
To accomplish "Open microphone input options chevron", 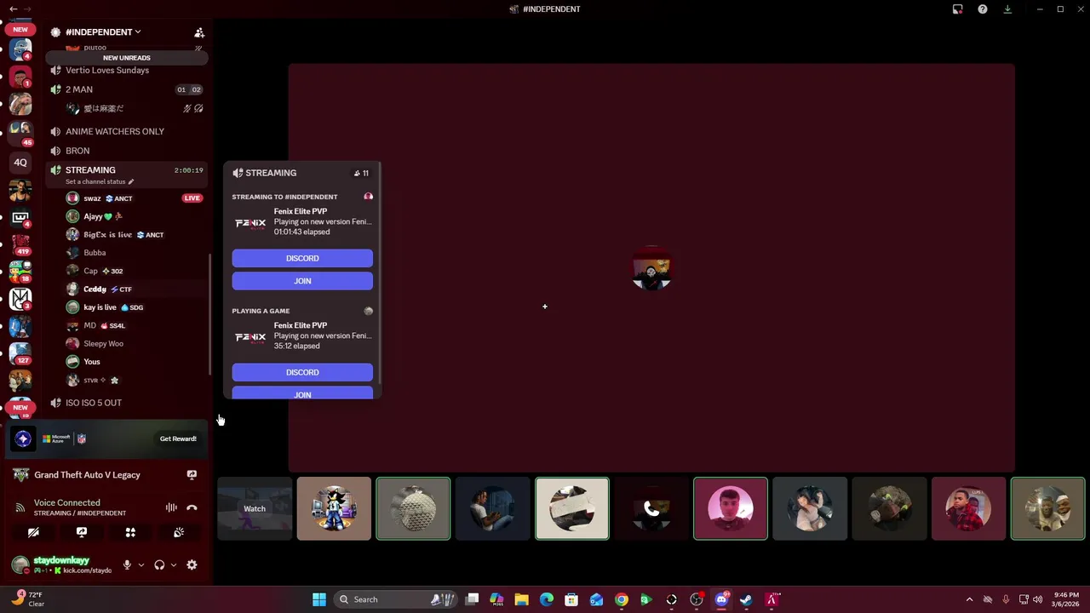I will pos(141,564).
